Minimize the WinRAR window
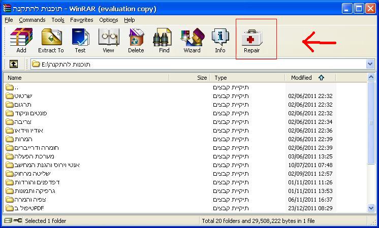This screenshot has width=379, height=228. [x=347, y=9]
